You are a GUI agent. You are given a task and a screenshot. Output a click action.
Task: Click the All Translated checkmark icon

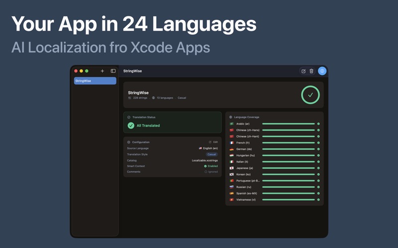(x=131, y=125)
